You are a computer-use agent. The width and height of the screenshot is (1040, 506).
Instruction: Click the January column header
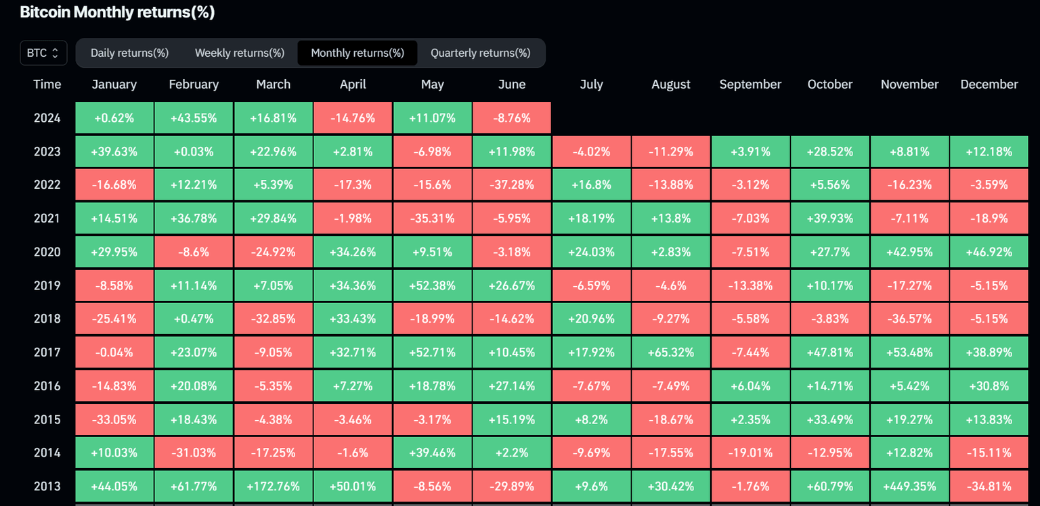(114, 84)
